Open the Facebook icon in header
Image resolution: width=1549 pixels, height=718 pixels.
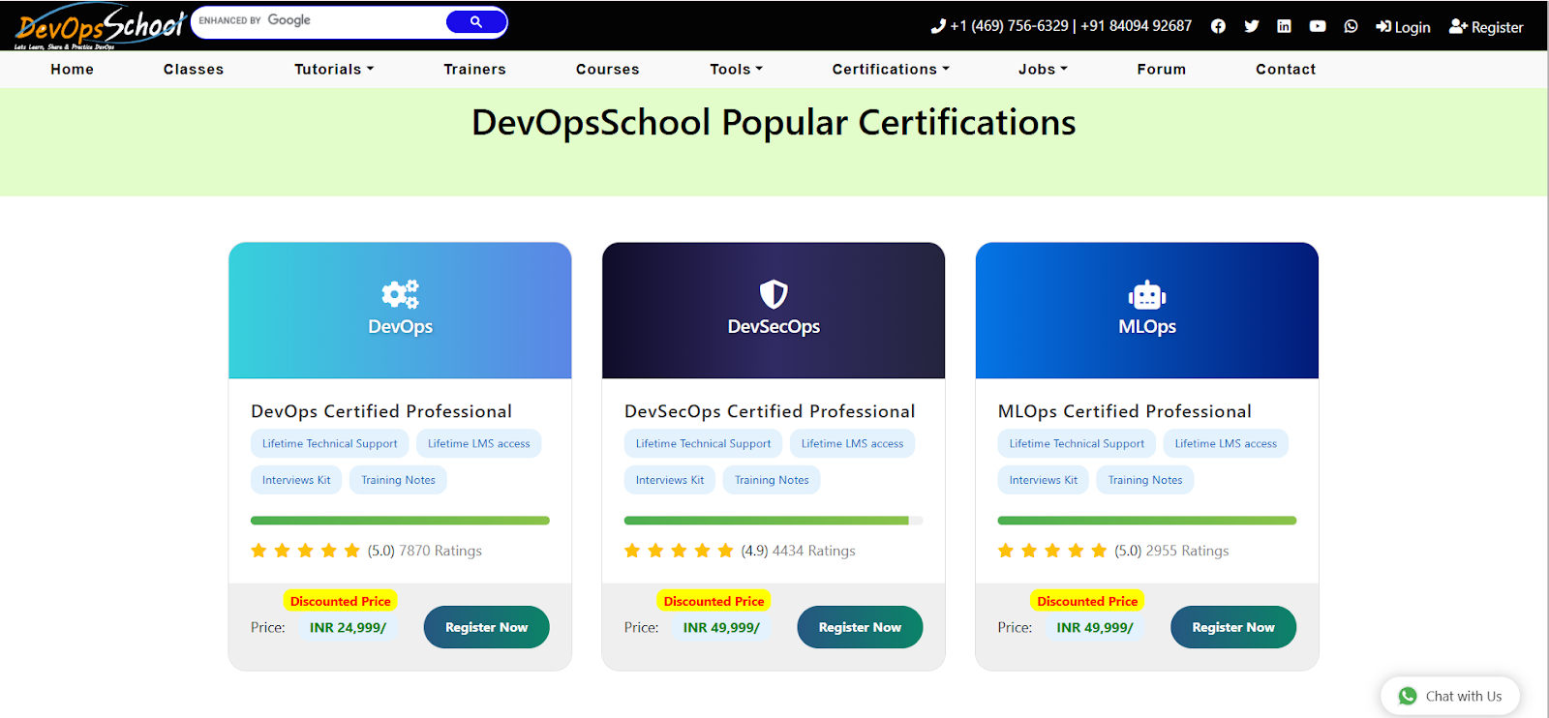coord(1218,26)
